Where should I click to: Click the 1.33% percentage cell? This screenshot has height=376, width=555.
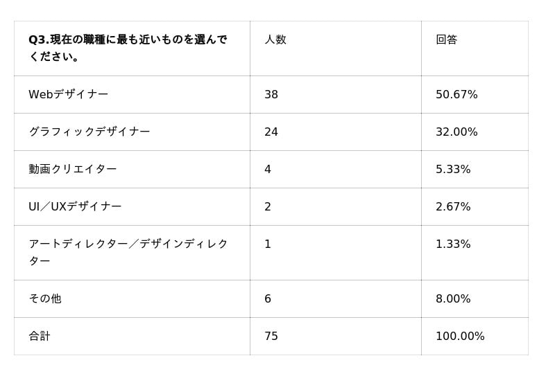point(453,244)
